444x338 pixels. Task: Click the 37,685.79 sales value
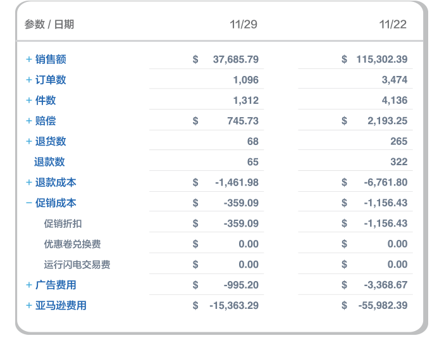[235, 59]
